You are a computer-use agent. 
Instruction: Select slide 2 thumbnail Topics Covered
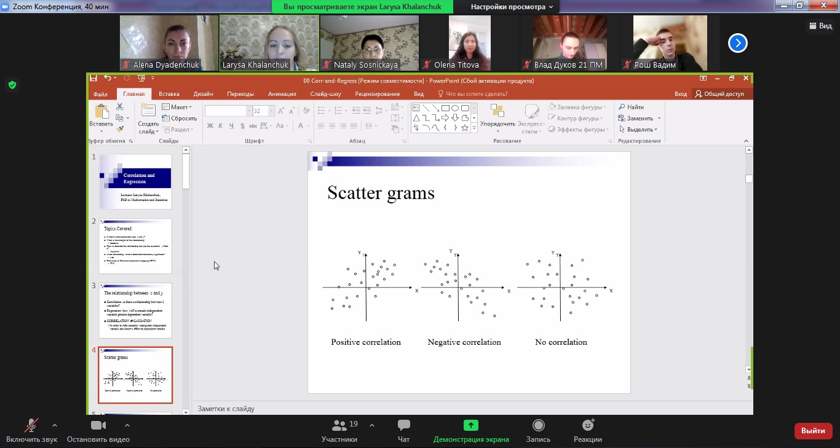pyautogui.click(x=135, y=246)
